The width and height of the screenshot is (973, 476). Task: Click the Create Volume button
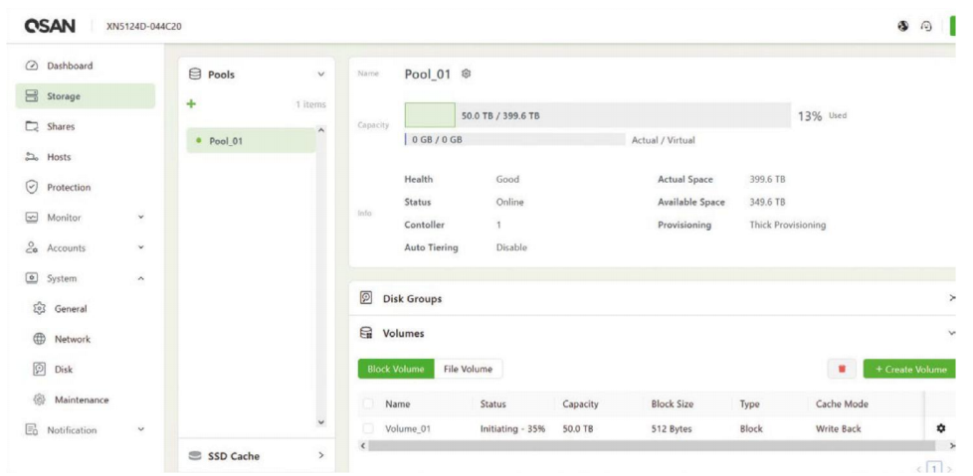click(909, 369)
